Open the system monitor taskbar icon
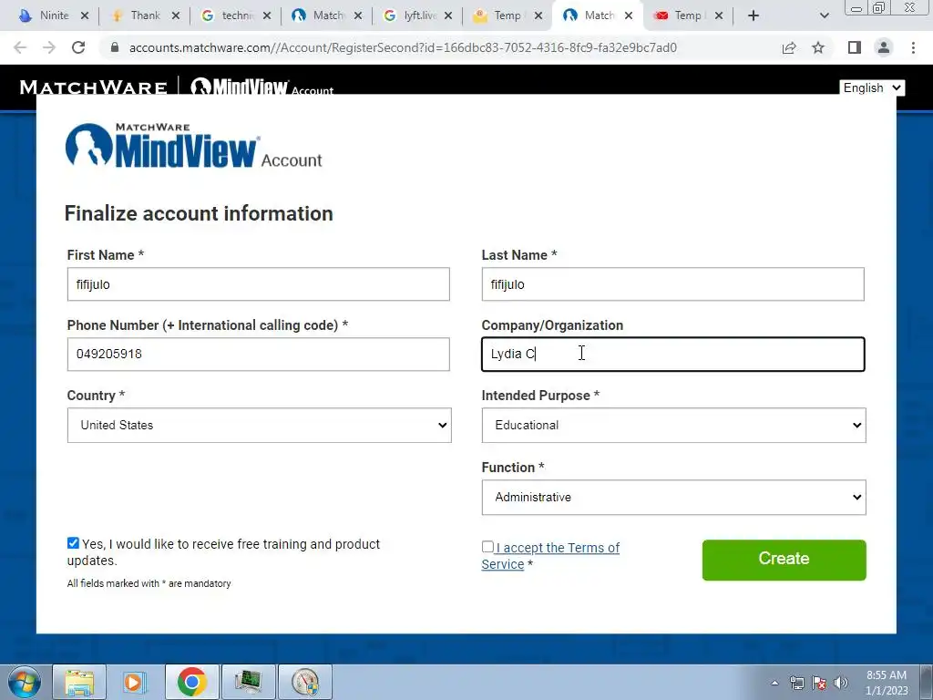 [x=248, y=682]
